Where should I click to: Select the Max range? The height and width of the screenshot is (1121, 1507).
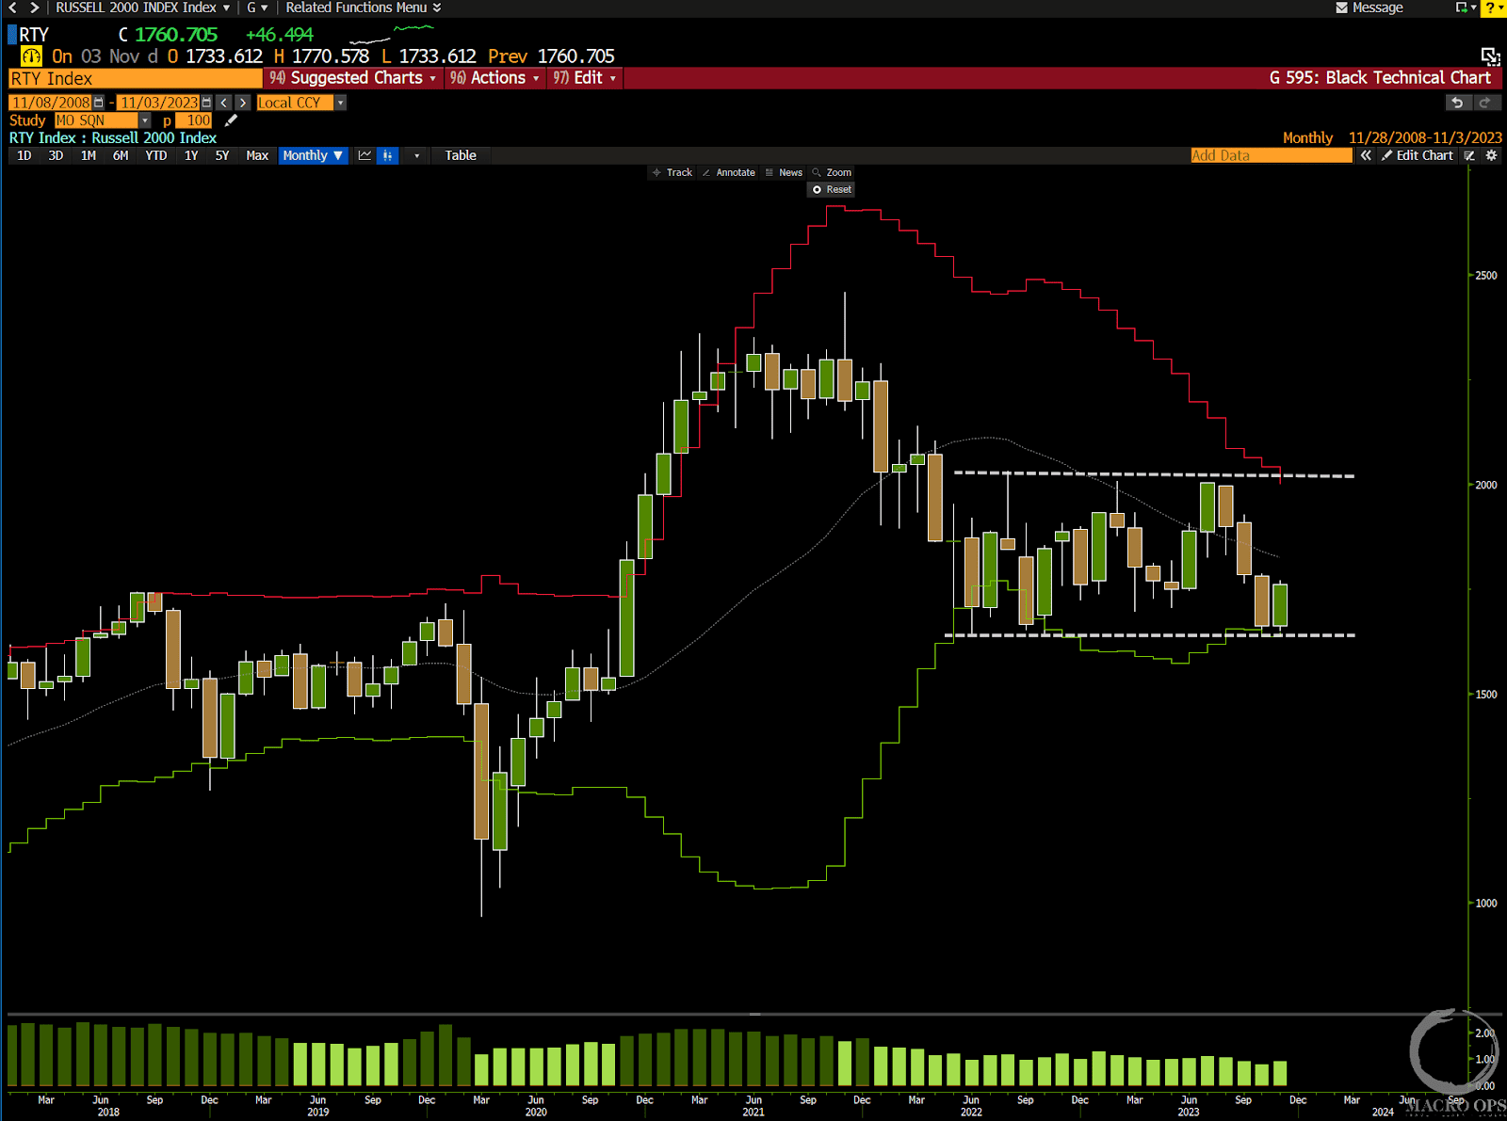click(257, 155)
